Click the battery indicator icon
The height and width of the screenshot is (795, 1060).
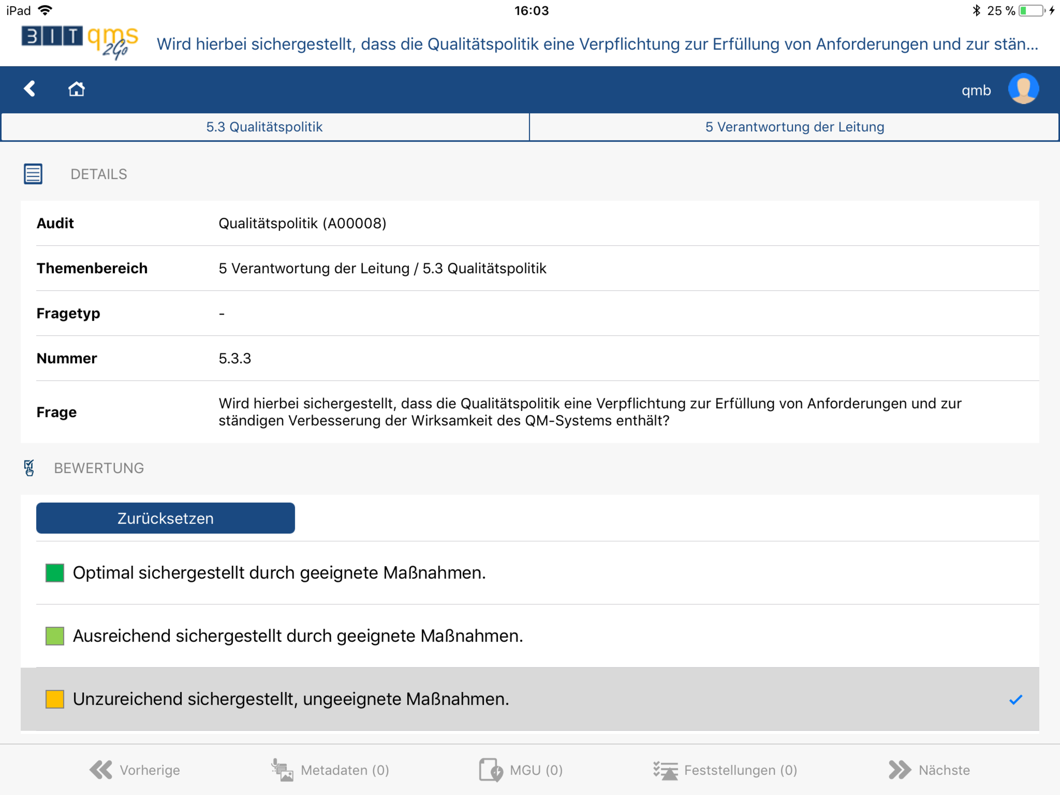click(x=1032, y=10)
